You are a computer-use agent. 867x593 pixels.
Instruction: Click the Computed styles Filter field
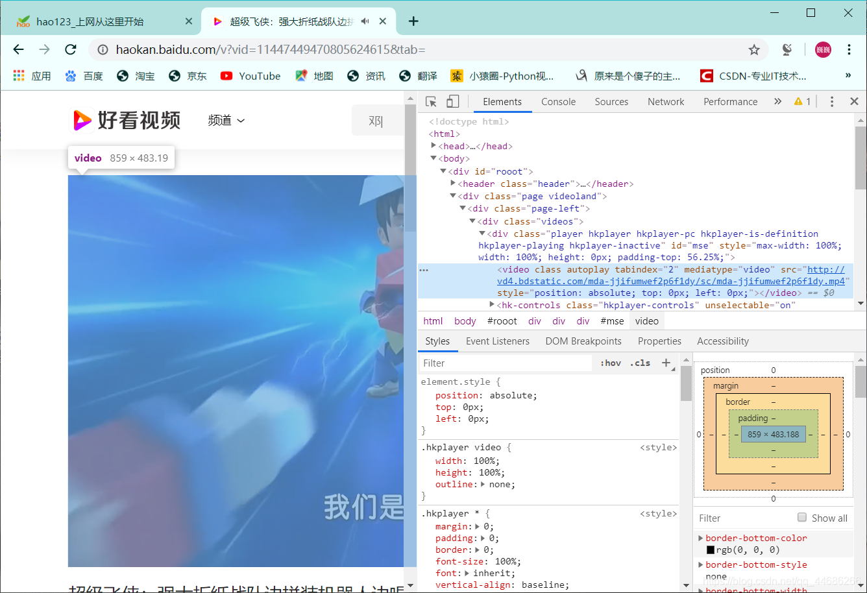click(x=745, y=518)
